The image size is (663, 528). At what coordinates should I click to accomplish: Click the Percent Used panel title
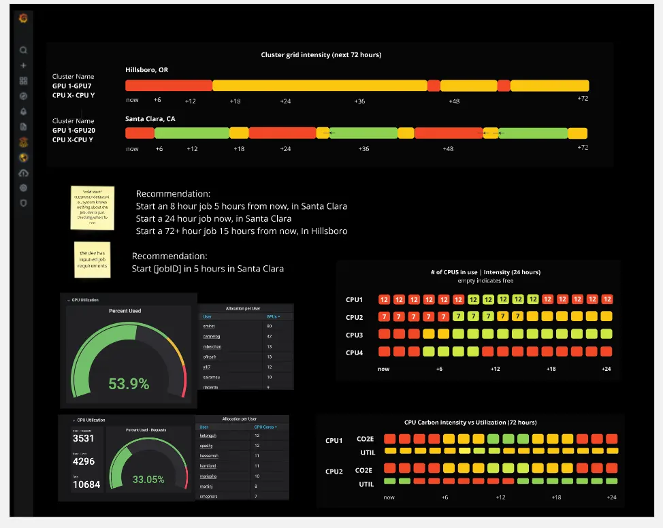pyautogui.click(x=125, y=311)
